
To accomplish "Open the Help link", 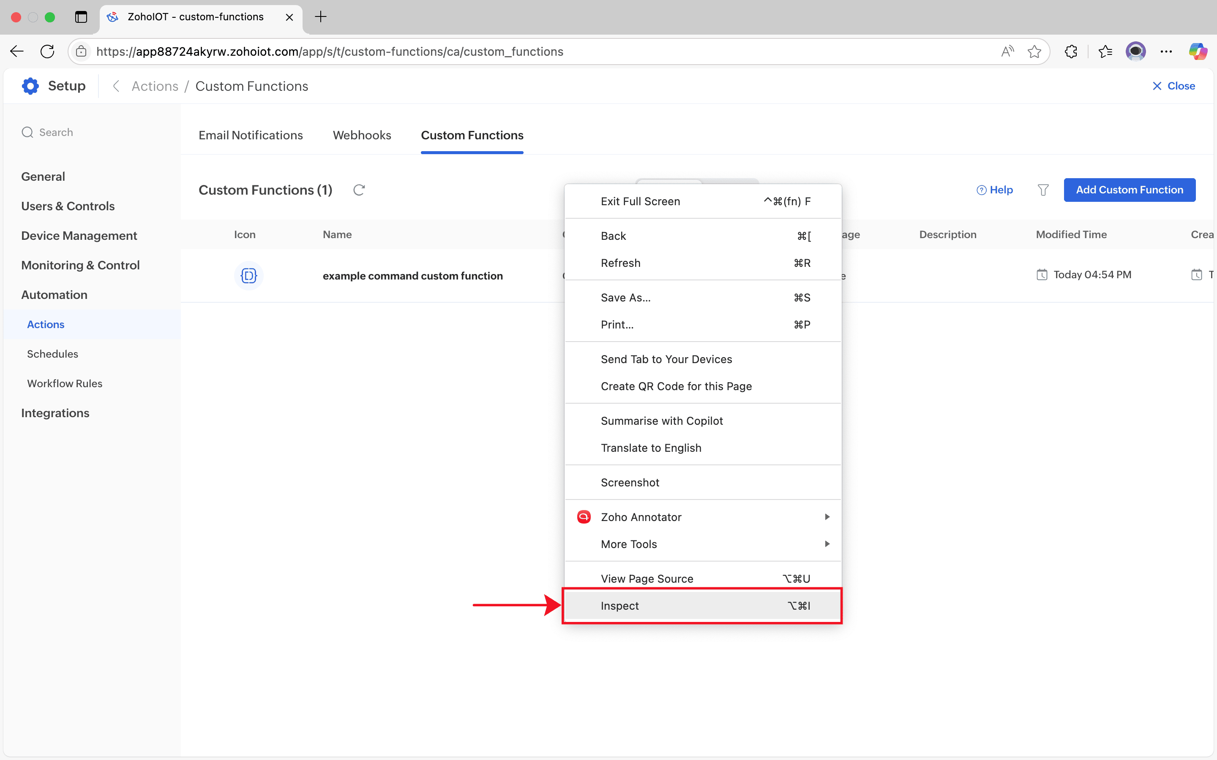I will [995, 190].
